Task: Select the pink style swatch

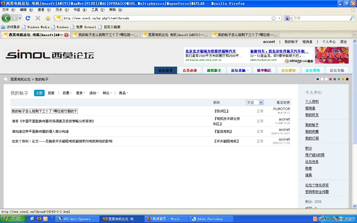Action: pyautogui.click(x=331, y=79)
